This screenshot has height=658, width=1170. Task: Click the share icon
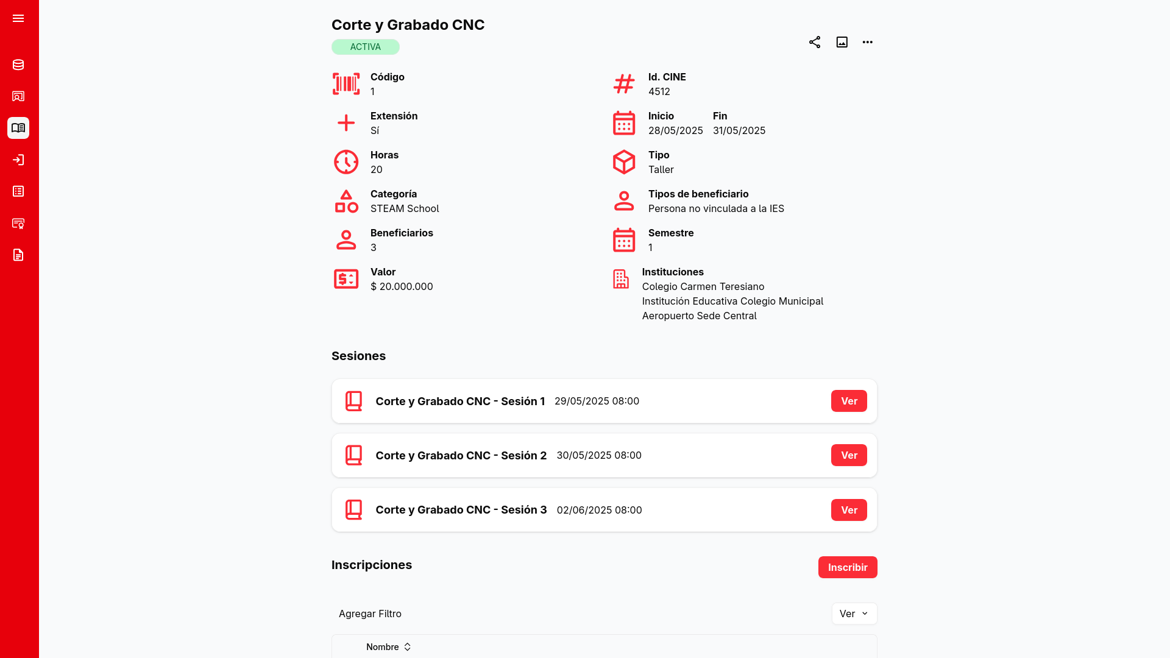tap(815, 42)
